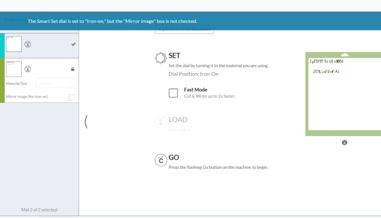
Task: Select the first mat thumbnail with cyan bar
Action: coord(13,44)
